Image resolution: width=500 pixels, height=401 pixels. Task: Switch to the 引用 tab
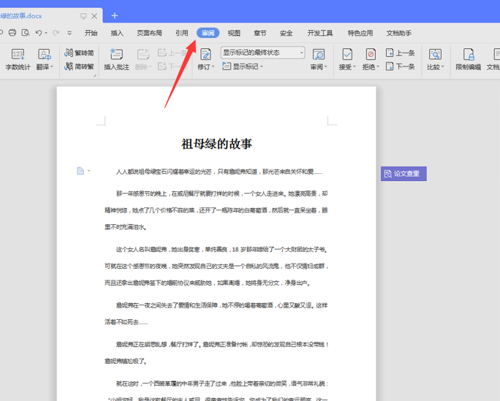182,33
